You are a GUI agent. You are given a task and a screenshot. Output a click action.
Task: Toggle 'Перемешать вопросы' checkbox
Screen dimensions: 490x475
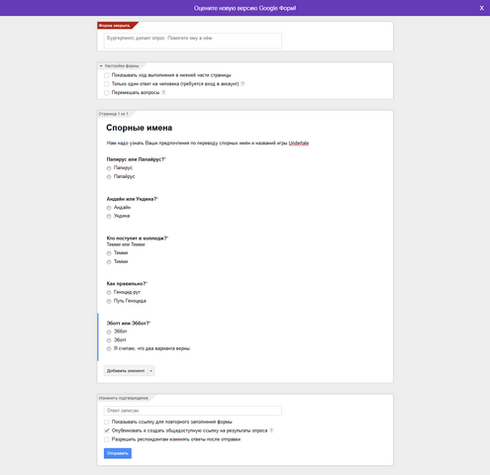107,93
